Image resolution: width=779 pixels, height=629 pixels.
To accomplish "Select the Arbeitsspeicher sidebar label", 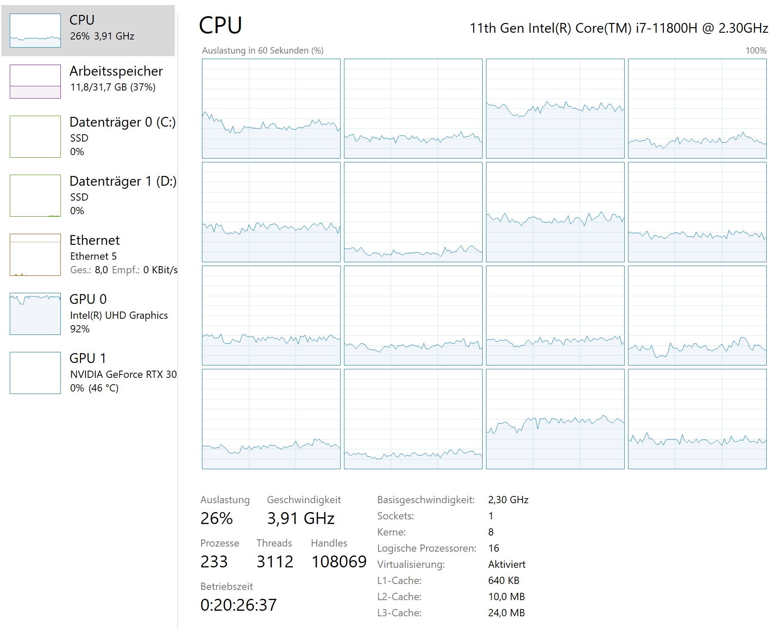I will pyautogui.click(x=116, y=71).
